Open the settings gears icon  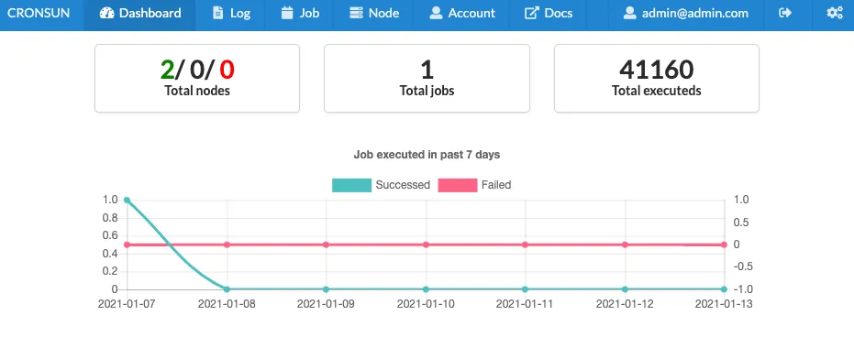tap(835, 13)
